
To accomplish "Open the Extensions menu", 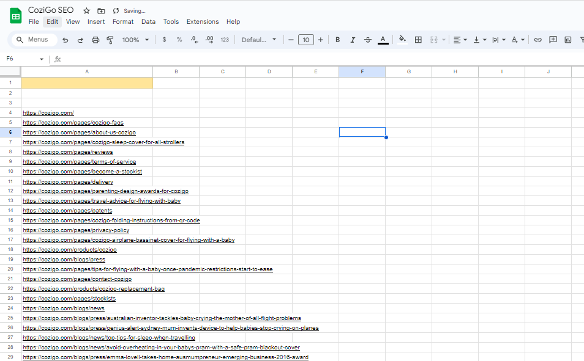I will tap(203, 21).
